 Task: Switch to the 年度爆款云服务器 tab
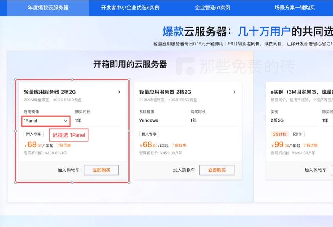point(48,8)
